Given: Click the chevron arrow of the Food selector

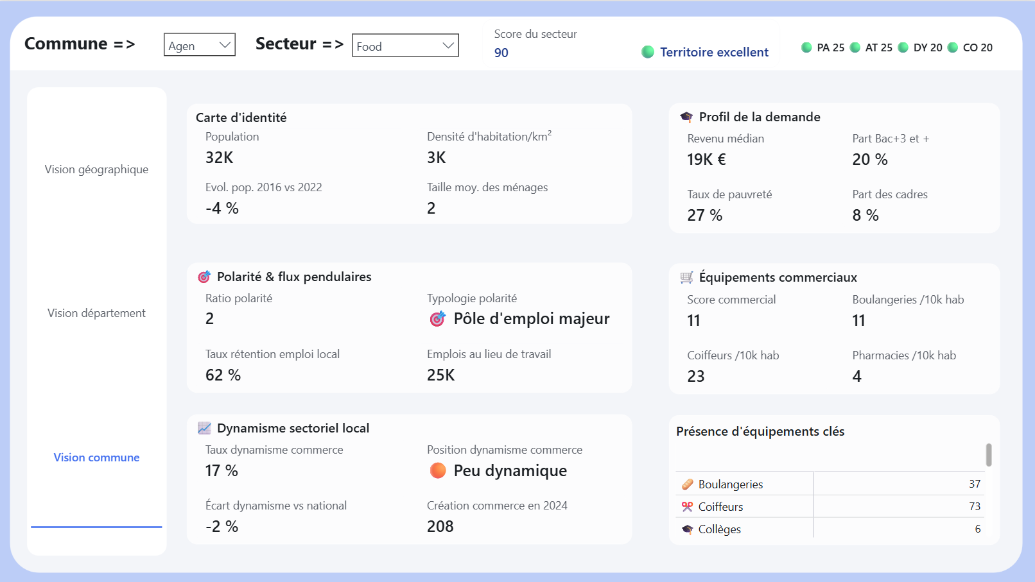Looking at the screenshot, I should pos(448,46).
